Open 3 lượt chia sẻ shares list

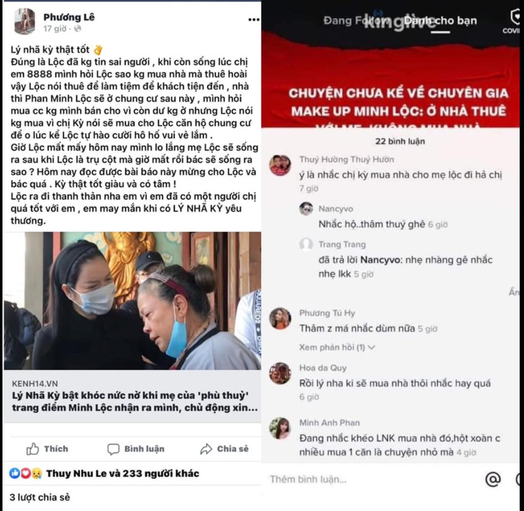tap(40, 497)
